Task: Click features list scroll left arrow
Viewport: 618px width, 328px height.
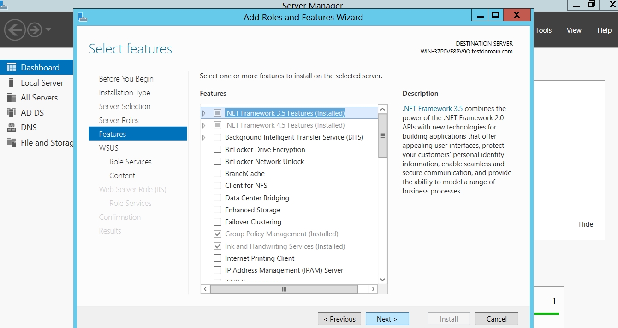Action: [x=205, y=289]
